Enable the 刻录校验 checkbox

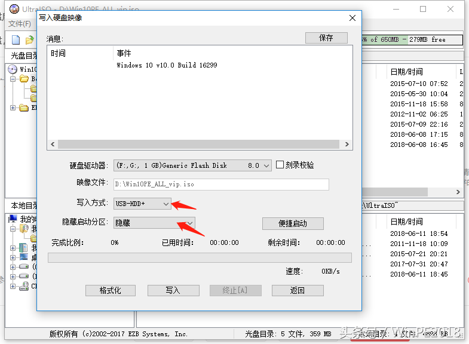(x=280, y=165)
